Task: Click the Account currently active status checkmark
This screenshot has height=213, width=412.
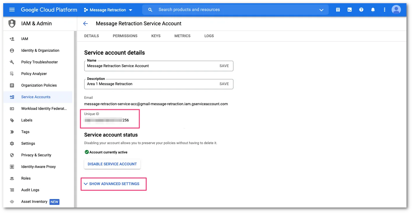Action: (x=87, y=152)
